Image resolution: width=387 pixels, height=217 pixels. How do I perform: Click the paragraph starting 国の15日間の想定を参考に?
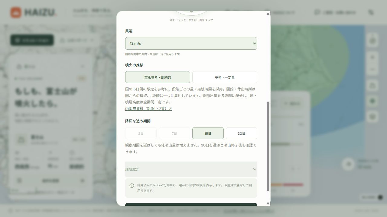pyautogui.click(x=191, y=96)
